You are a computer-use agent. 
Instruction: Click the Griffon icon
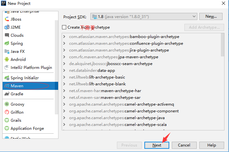pyautogui.click(x=7, y=112)
